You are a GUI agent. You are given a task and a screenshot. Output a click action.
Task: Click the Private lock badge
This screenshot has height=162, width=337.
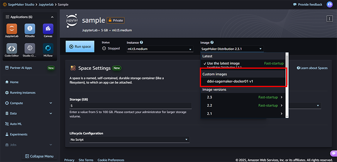(x=116, y=21)
